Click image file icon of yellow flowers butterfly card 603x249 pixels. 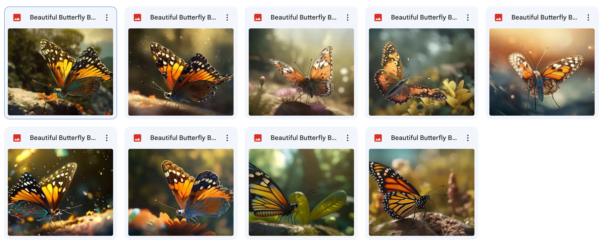coord(378,17)
